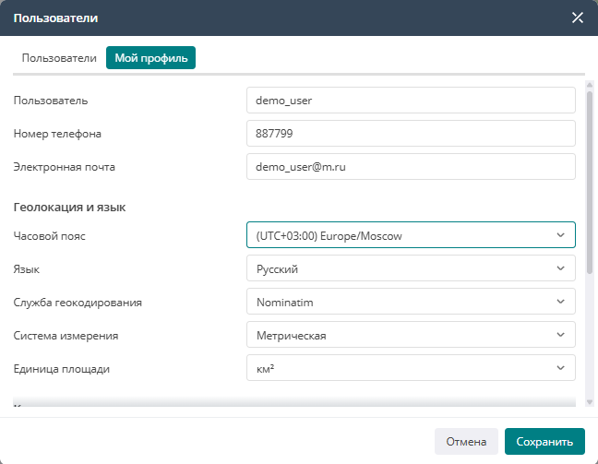The image size is (598, 464).
Task: Click the Язык label
Action: pyautogui.click(x=27, y=269)
